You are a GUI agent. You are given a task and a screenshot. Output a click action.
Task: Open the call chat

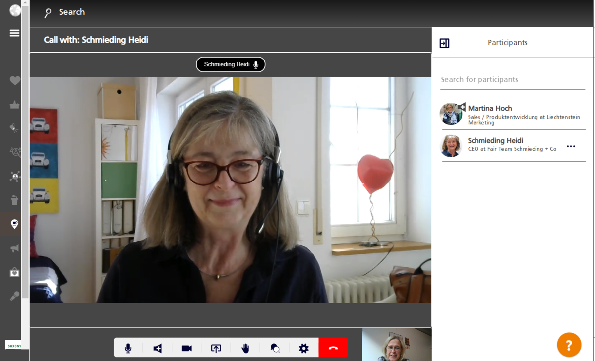point(275,348)
